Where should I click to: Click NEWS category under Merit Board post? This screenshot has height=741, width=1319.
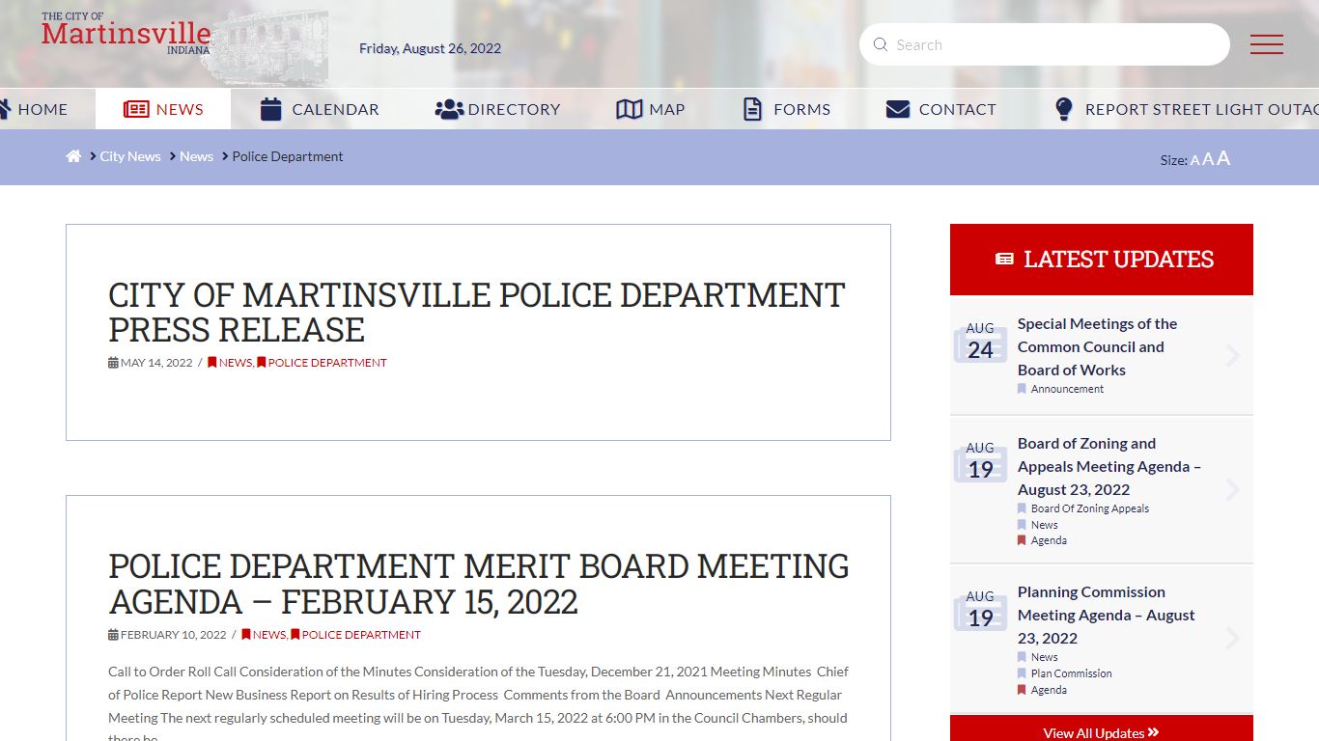pos(264,635)
